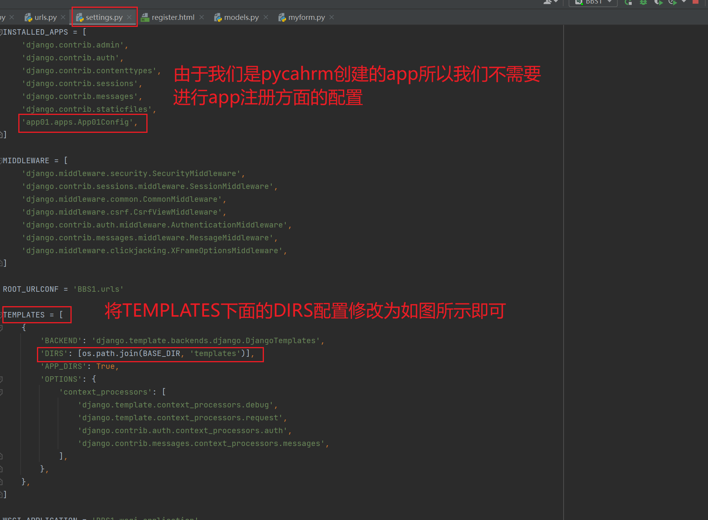The image size is (708, 520).
Task: Collapse the 'OPTIONS' dict fold marker
Action: pyautogui.click(x=1, y=379)
